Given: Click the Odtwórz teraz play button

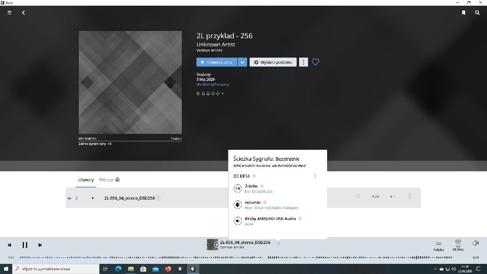Looking at the screenshot, I should (217, 62).
